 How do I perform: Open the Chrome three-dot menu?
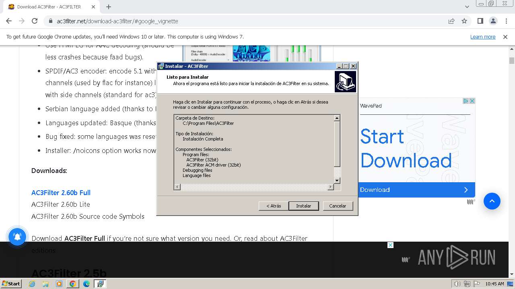(507, 21)
